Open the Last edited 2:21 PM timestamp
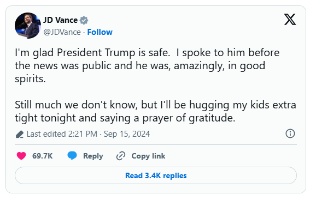The image size is (316, 201). coord(62,134)
